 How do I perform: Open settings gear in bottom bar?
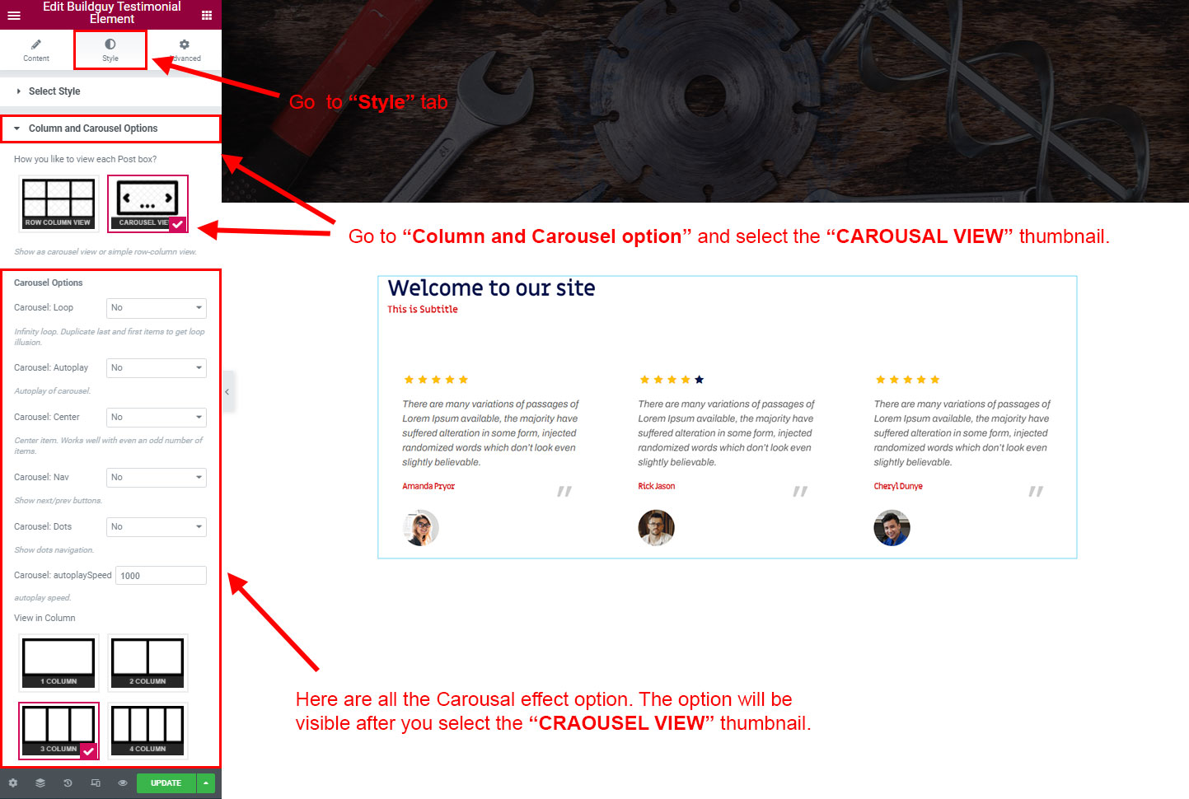(x=12, y=783)
